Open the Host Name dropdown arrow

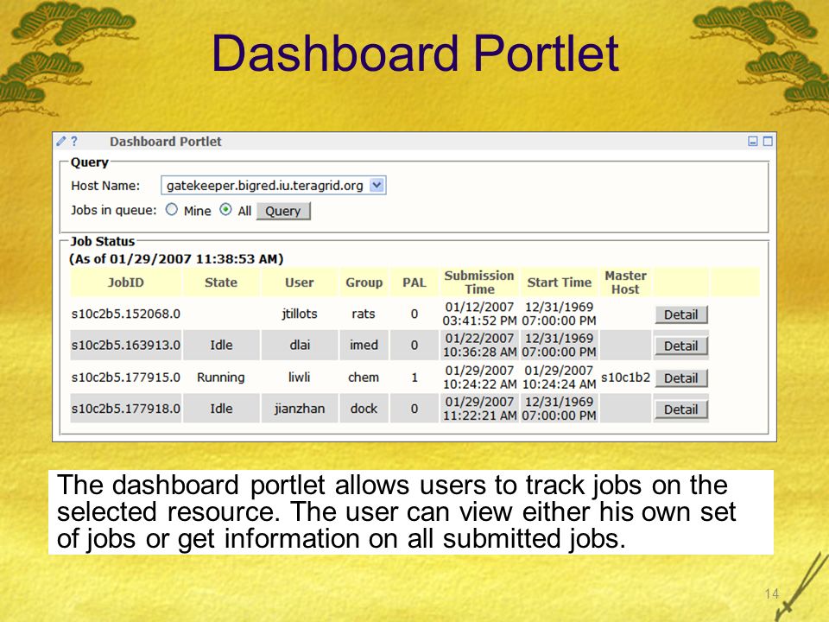[x=377, y=185]
